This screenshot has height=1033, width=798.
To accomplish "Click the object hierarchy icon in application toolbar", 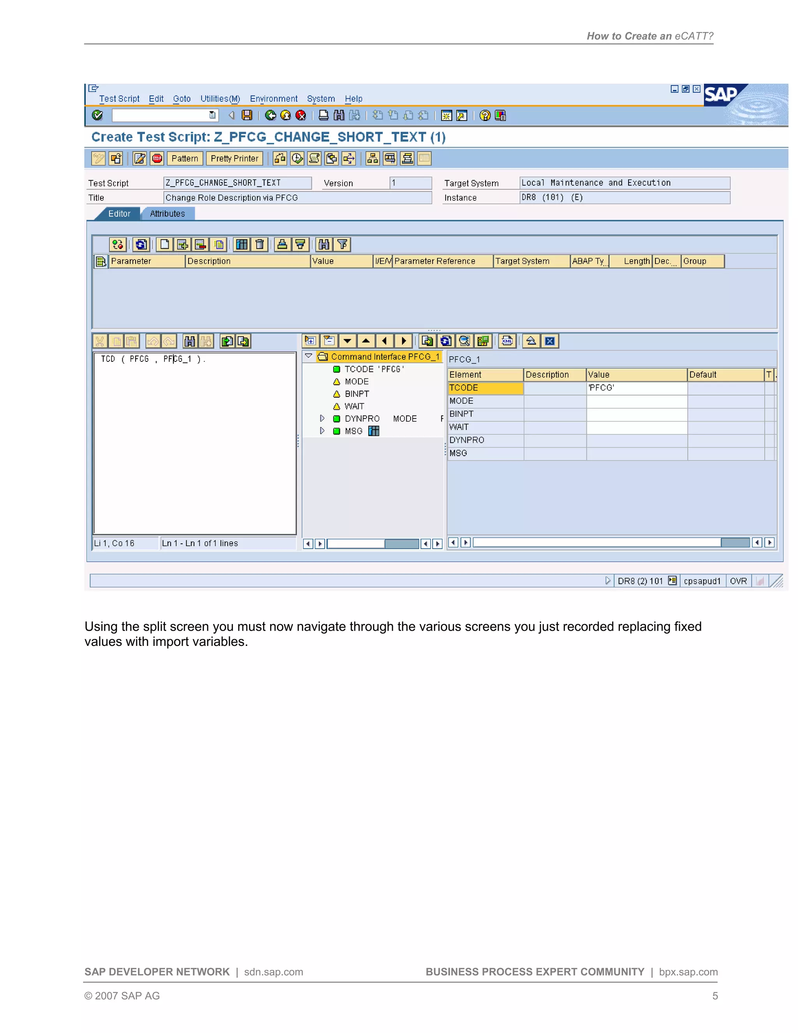I will tap(373, 158).
